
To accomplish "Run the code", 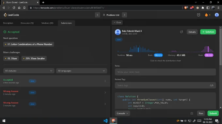I will click(x=201, y=113).
